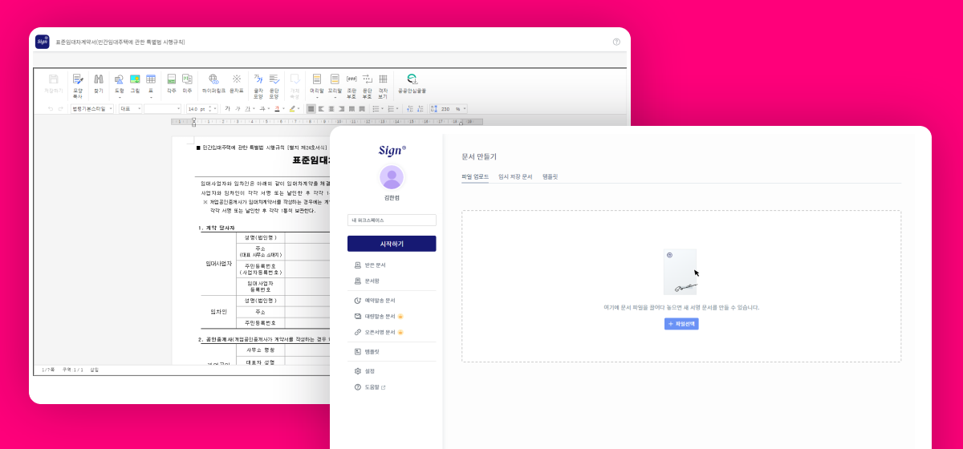Open 템플릿 in the sidebar
Image resolution: width=963 pixels, height=449 pixels.
point(365,351)
